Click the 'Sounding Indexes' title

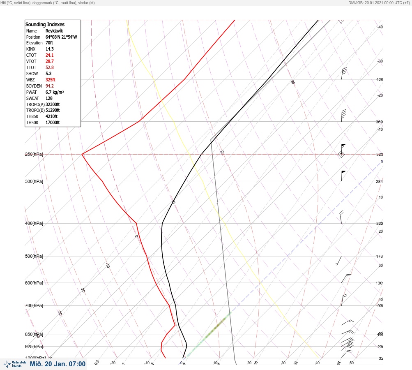point(45,24)
